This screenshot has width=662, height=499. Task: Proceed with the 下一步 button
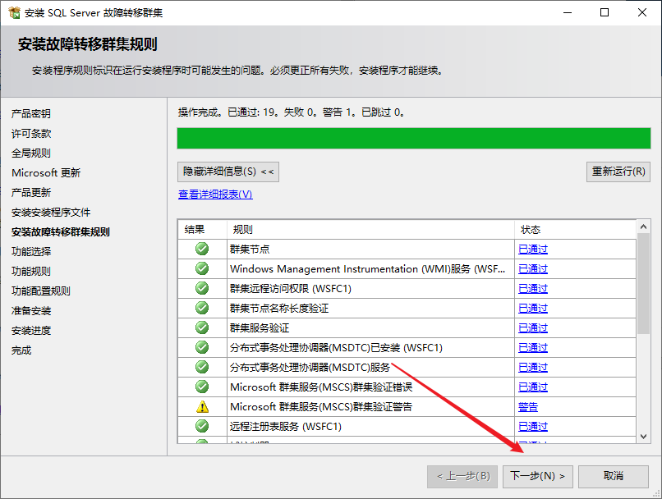tap(537, 476)
